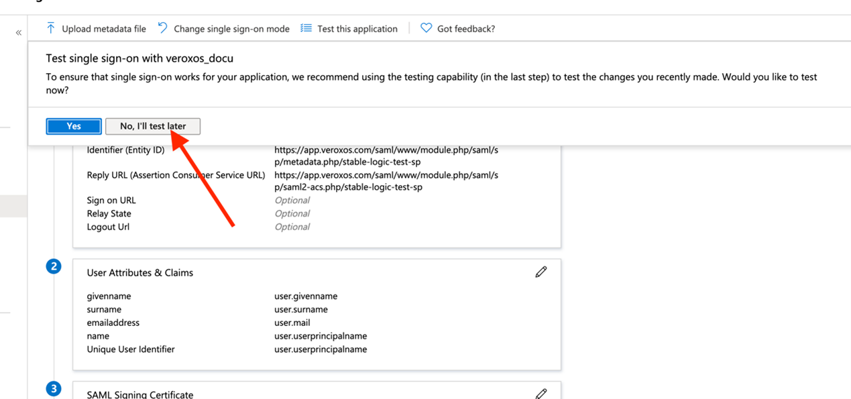Screen dimensions: 851x399
Task: Click the user.surname value
Action: 301,309
